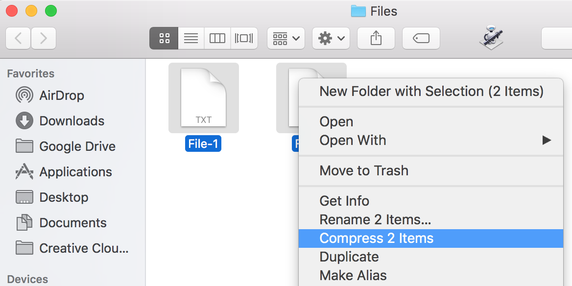This screenshot has width=572, height=286.
Task: Click the Edit Tags button
Action: click(x=421, y=38)
